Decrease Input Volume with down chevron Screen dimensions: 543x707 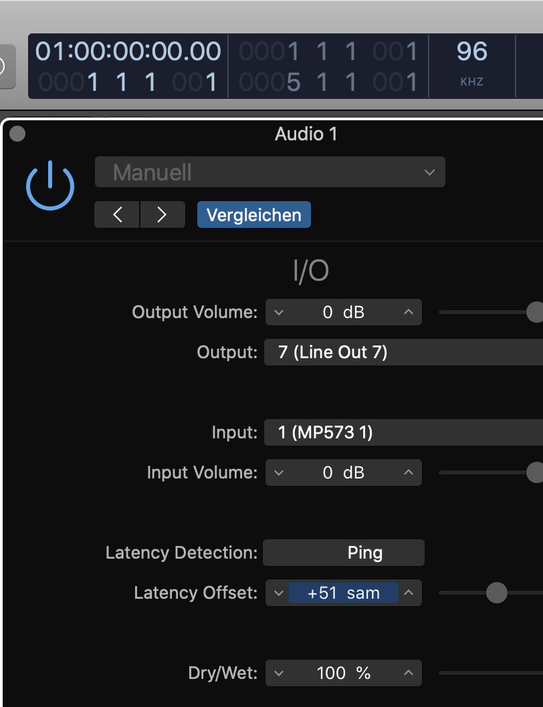tap(278, 472)
